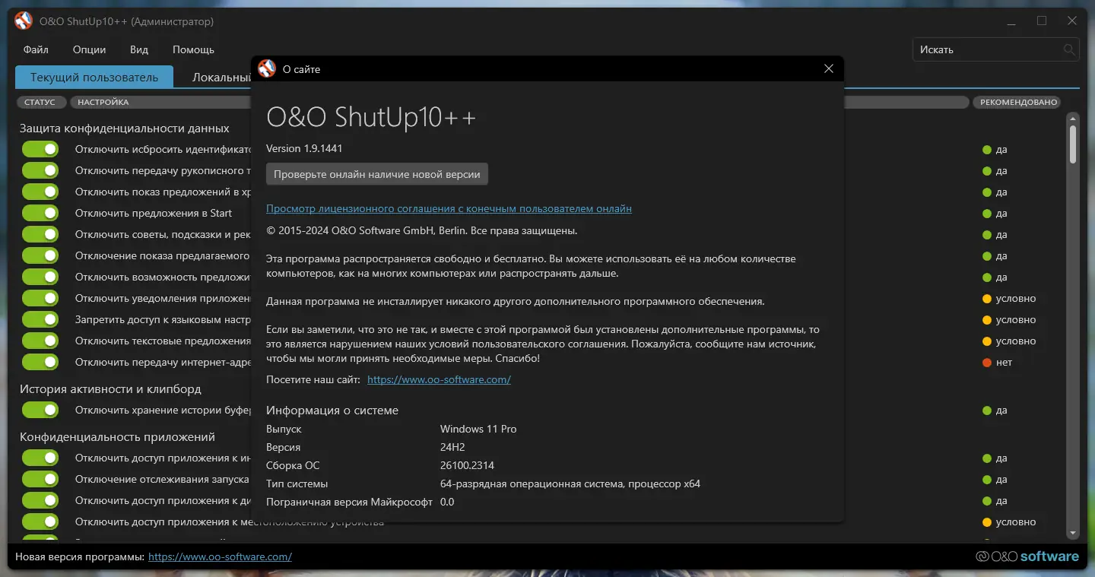Close the main O&O ShutUp10++ window

coord(1072,21)
